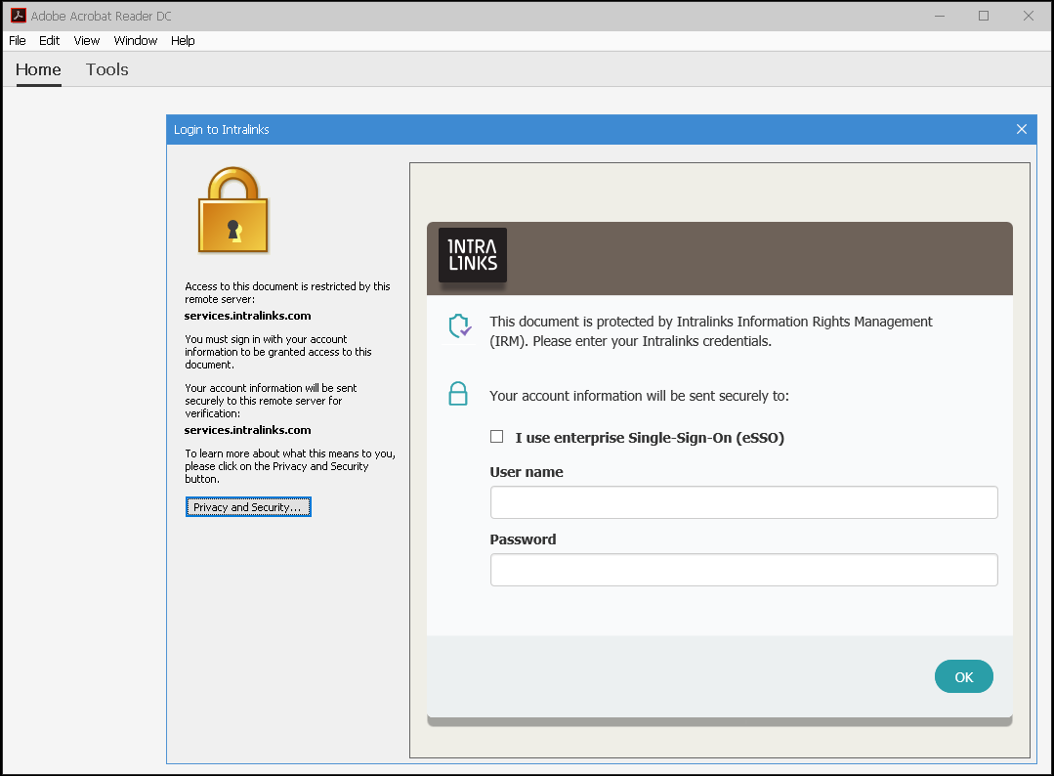Click the Privacy and Security button
The width and height of the screenshot is (1054, 776).
(248, 507)
